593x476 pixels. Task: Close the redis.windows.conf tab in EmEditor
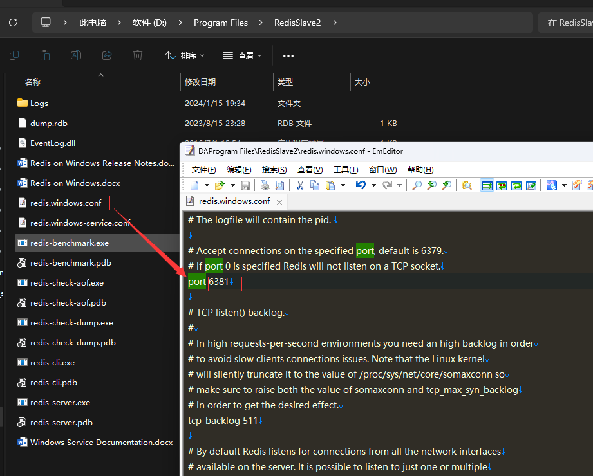click(279, 202)
